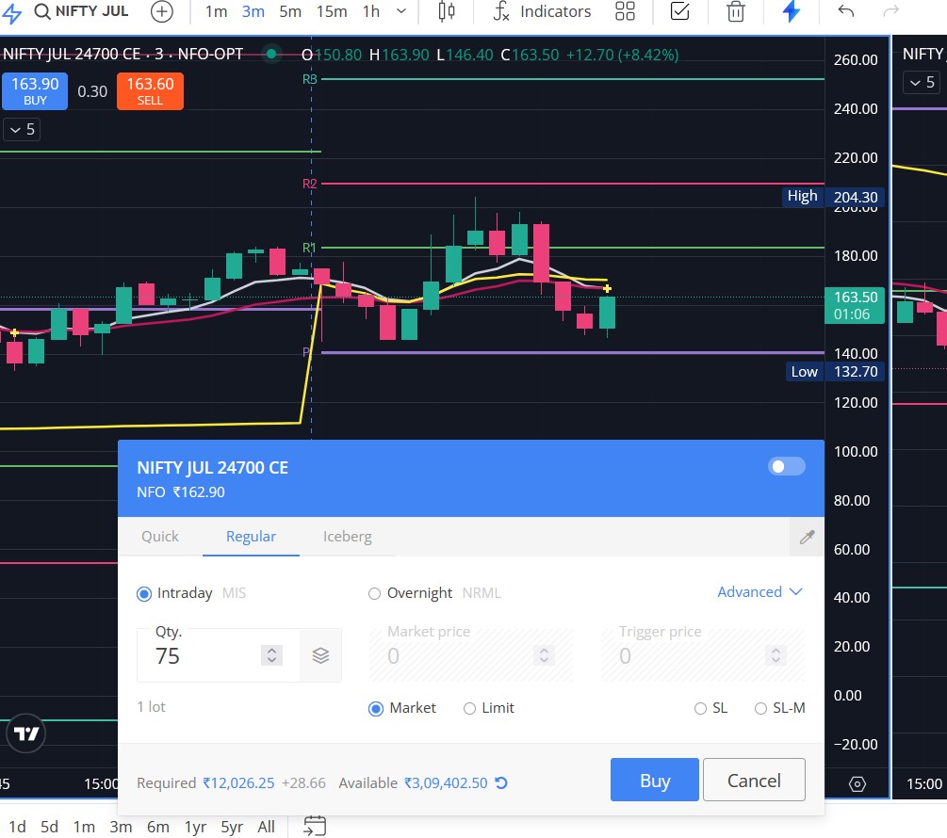
Task: Set chart range to 3m at bottom
Action: (121, 827)
